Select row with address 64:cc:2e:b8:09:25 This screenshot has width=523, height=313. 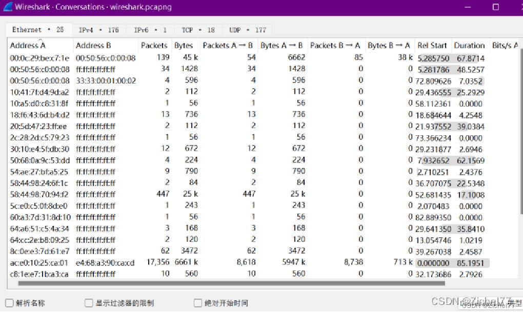tap(264, 240)
